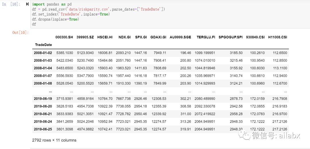Click the cell value 3185.50
Screen dimensions: 310x149
tap(236, 53)
